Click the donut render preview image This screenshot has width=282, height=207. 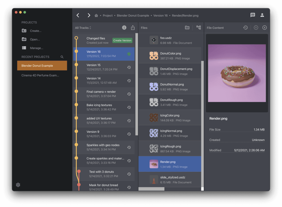click(237, 73)
